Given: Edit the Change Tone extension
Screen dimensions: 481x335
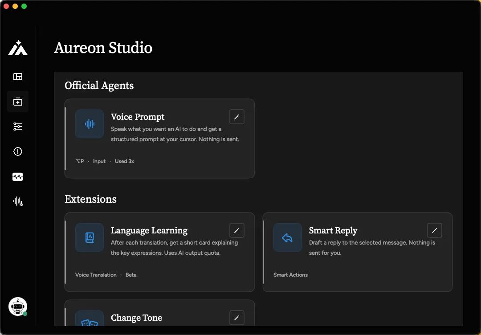Looking at the screenshot, I should 237,318.
